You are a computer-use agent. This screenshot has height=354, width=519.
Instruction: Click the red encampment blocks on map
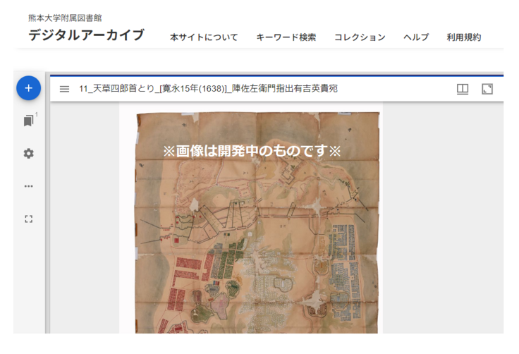189,271
